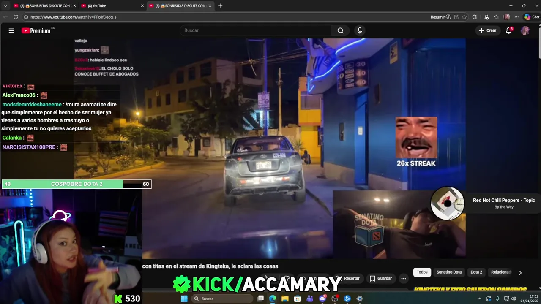Select the Dota 2 filter chip
Screen dimensions: 541x304
point(476,272)
